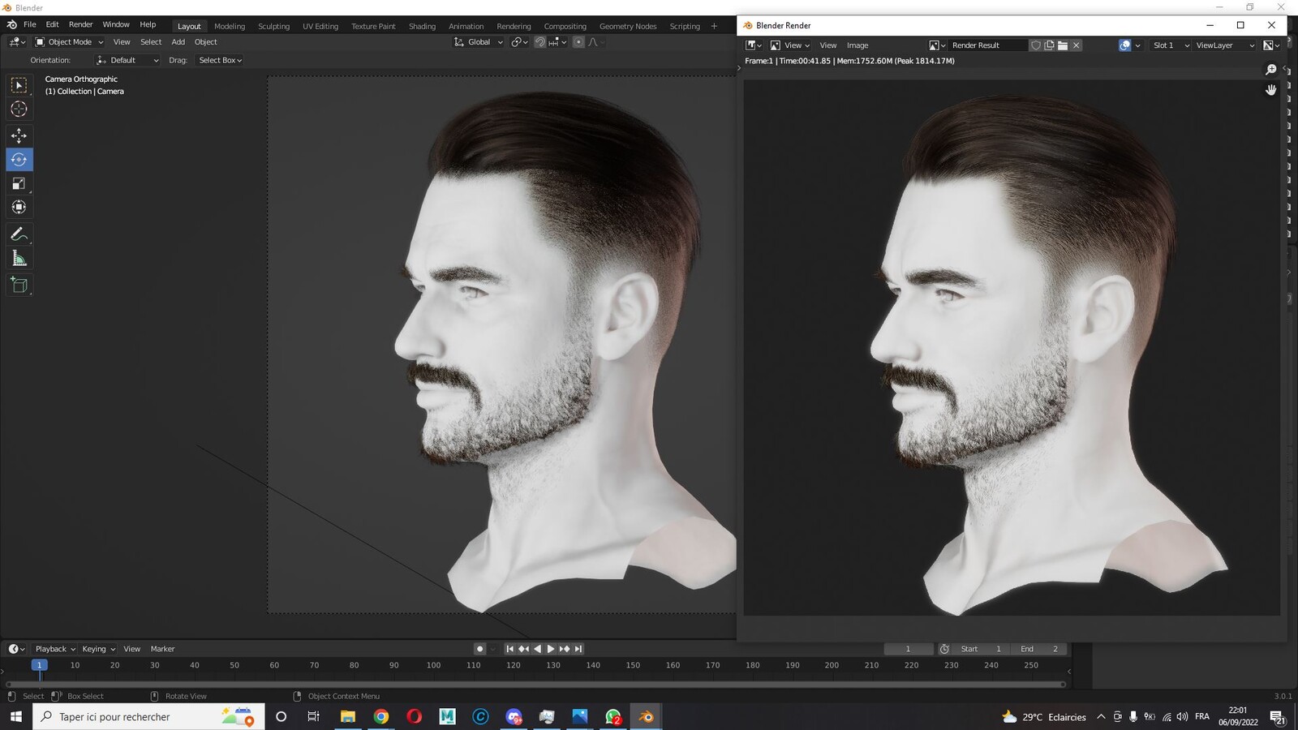Viewport: 1298px width, 730px height.
Task: Select the Scale tool
Action: pos(19,183)
